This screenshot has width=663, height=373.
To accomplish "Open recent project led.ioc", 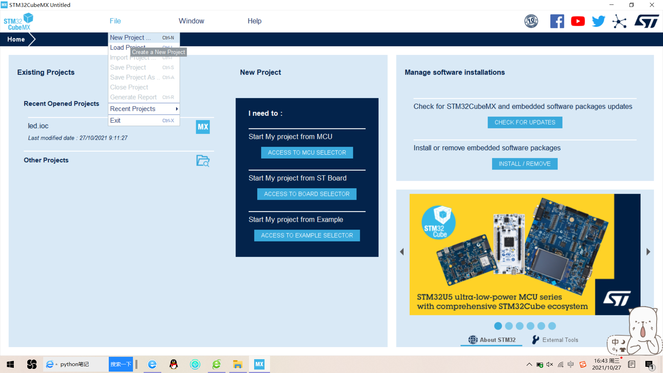I will (x=38, y=126).
